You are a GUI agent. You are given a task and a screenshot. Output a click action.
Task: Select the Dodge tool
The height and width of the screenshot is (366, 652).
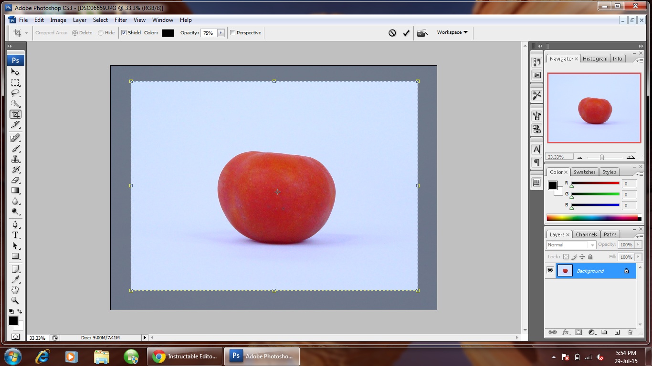pyautogui.click(x=15, y=212)
